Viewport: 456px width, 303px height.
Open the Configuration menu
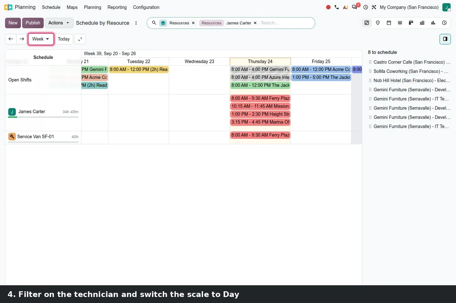[x=146, y=7]
